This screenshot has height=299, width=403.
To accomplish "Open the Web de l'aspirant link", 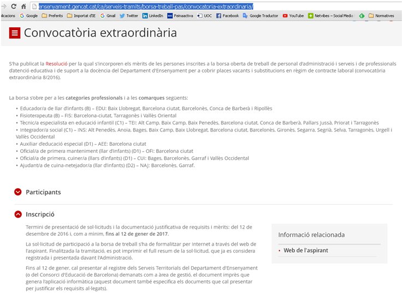I will pyautogui.click(x=306, y=250).
